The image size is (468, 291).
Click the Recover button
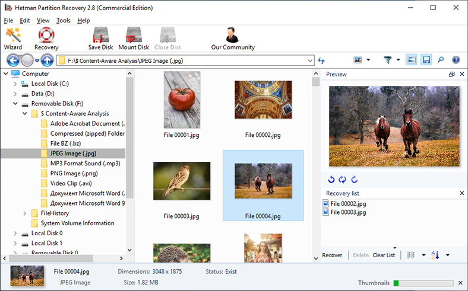tap(332, 255)
